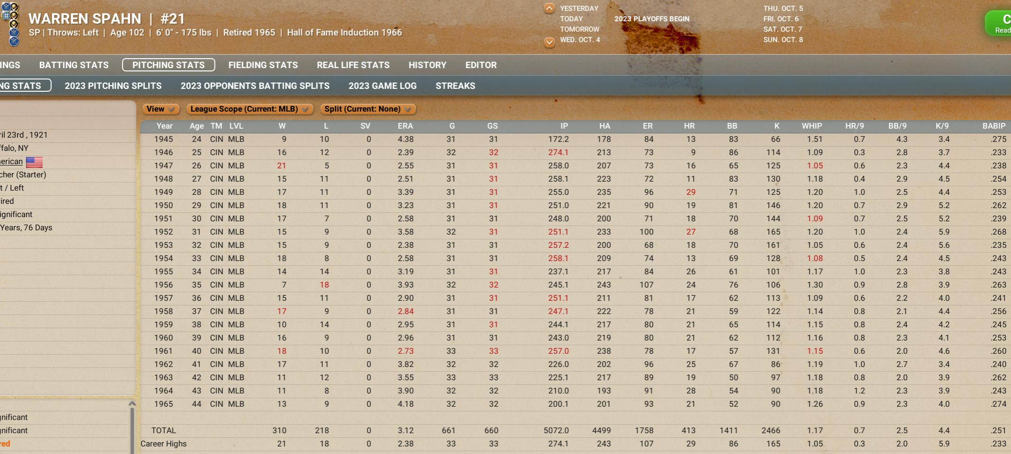Select the Streaks sub-tab
Viewport: 1011px width, 454px height.
click(455, 86)
